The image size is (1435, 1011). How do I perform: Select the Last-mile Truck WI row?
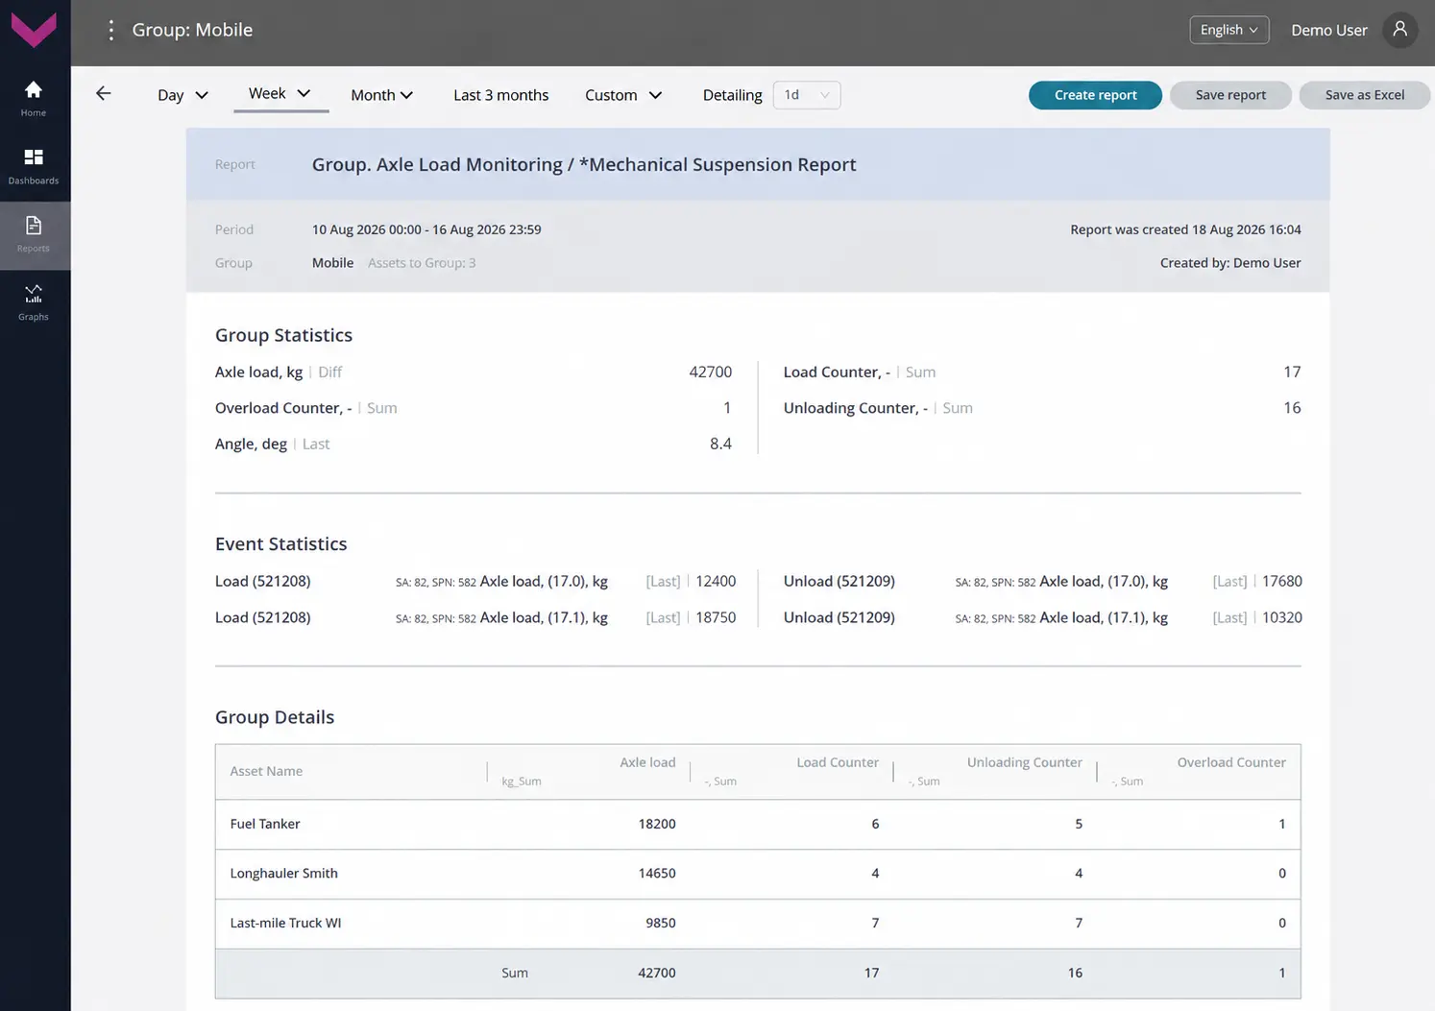coord(758,924)
